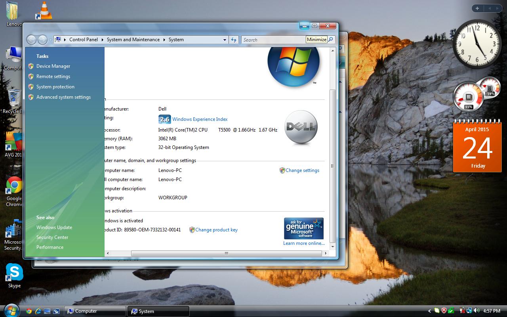Open Advanced system settings link
This screenshot has width=507, height=317.
(63, 97)
